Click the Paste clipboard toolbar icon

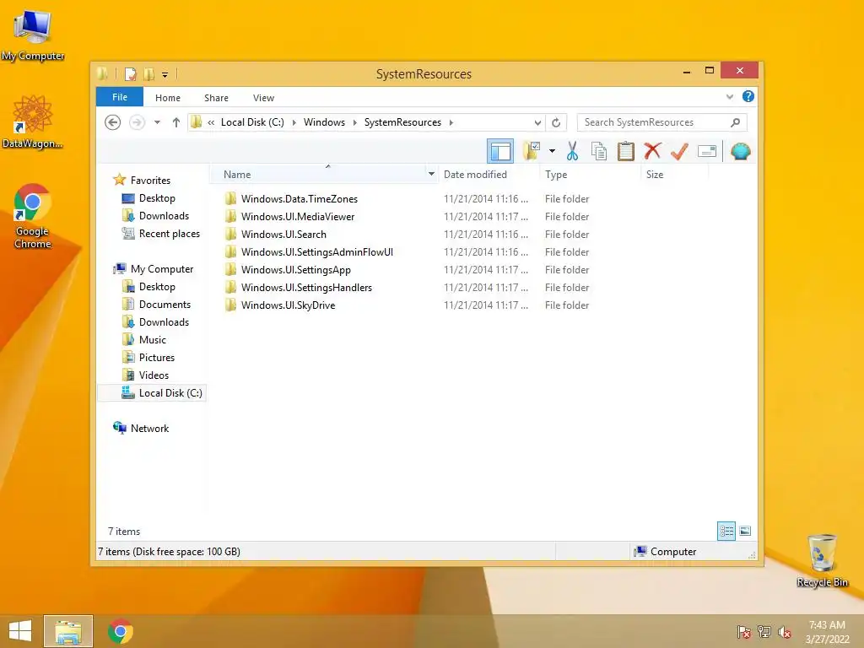(x=625, y=151)
